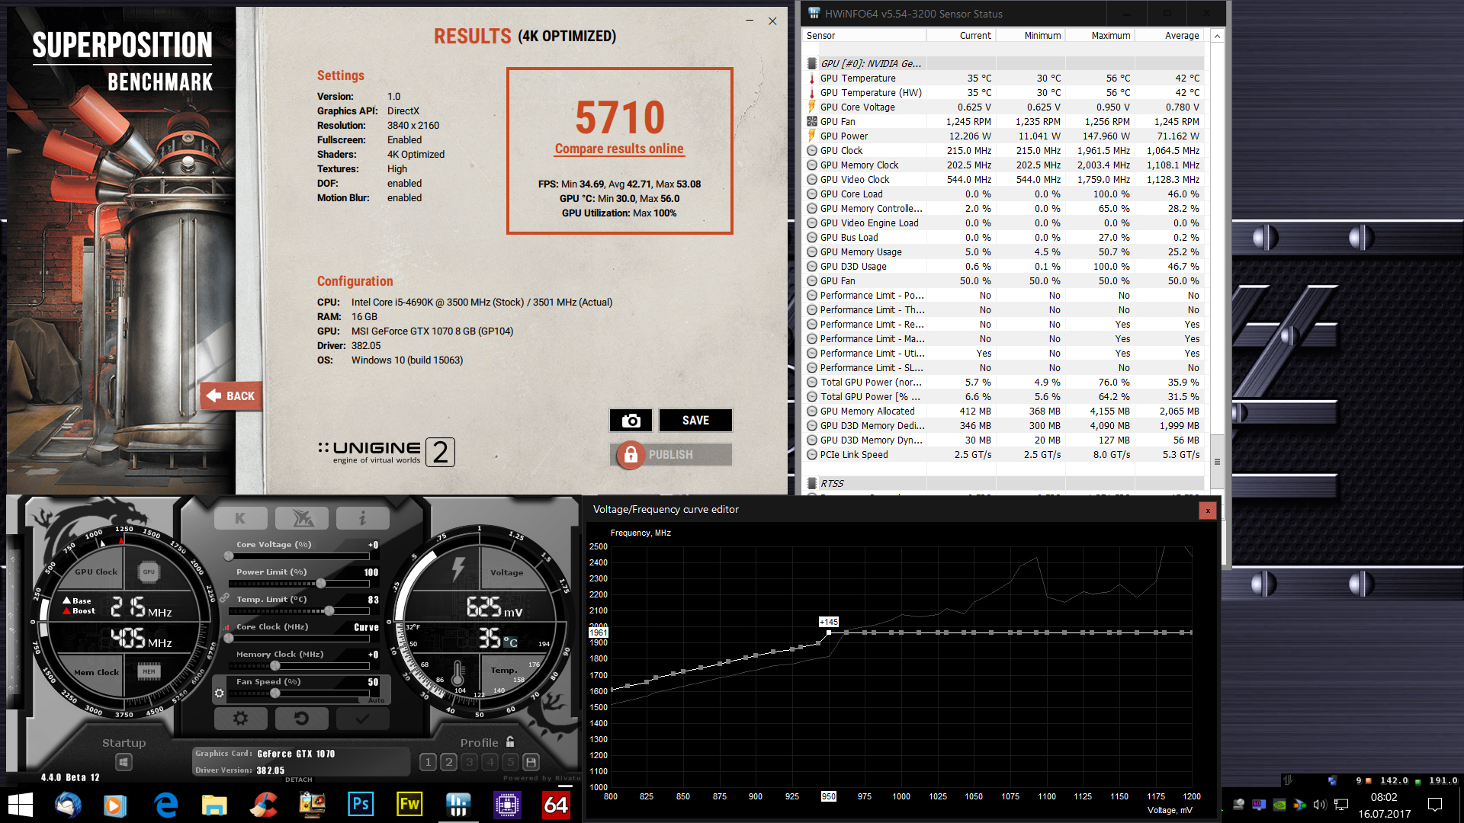Screen dimensions: 1464x823
Task: Take a screenshot with the camera button
Action: tap(631, 421)
